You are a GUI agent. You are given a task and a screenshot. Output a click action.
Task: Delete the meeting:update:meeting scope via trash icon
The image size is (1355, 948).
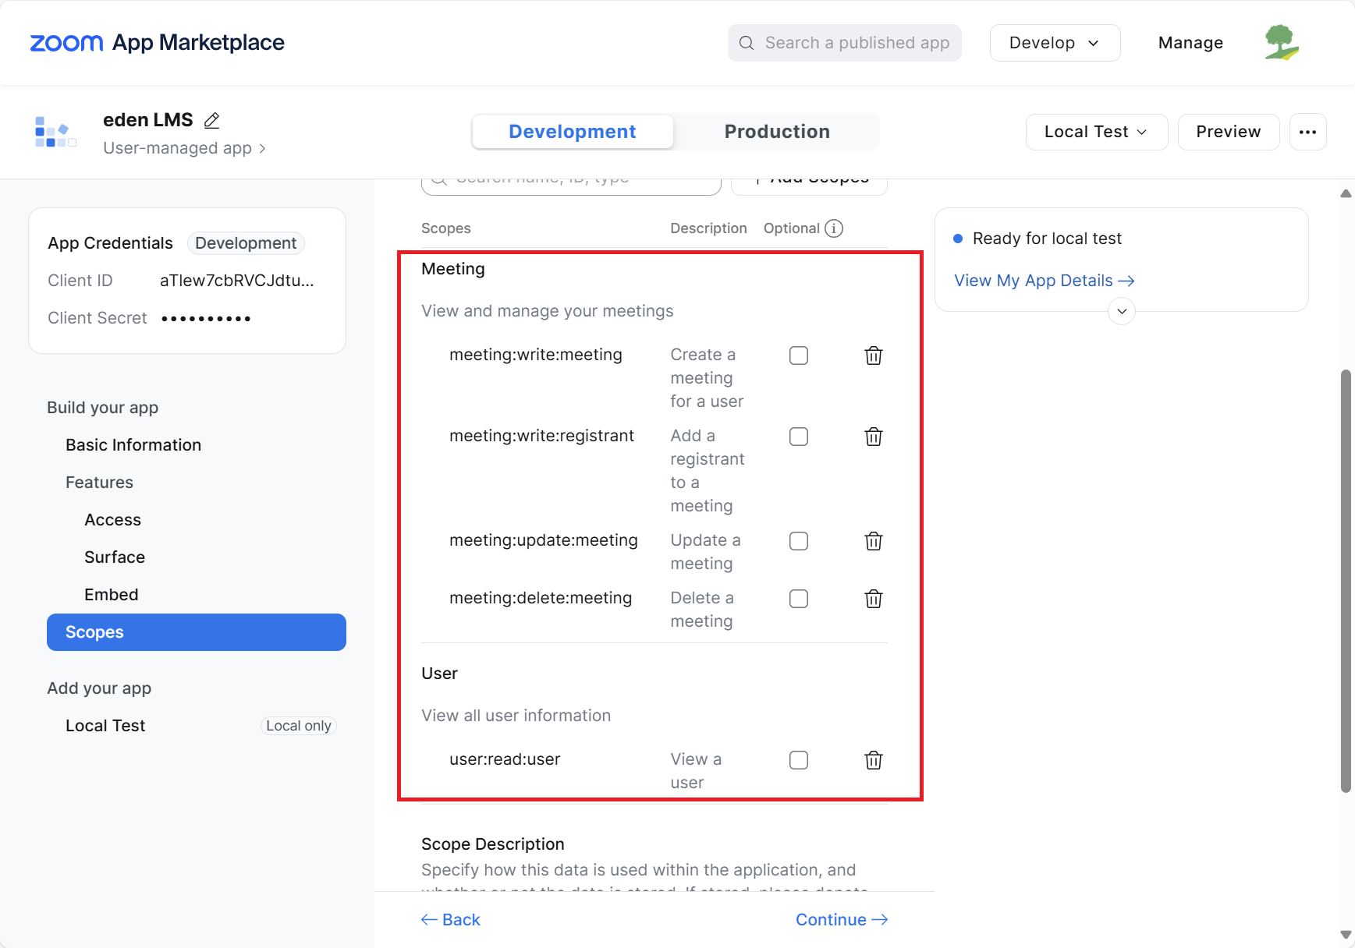click(x=874, y=541)
